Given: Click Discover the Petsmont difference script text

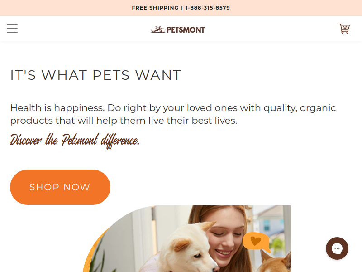Looking at the screenshot, I should click(75, 141).
